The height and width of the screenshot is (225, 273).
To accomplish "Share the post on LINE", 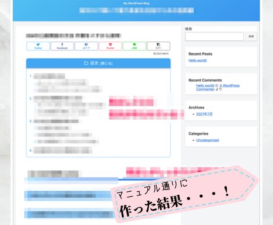I will (x=134, y=46).
